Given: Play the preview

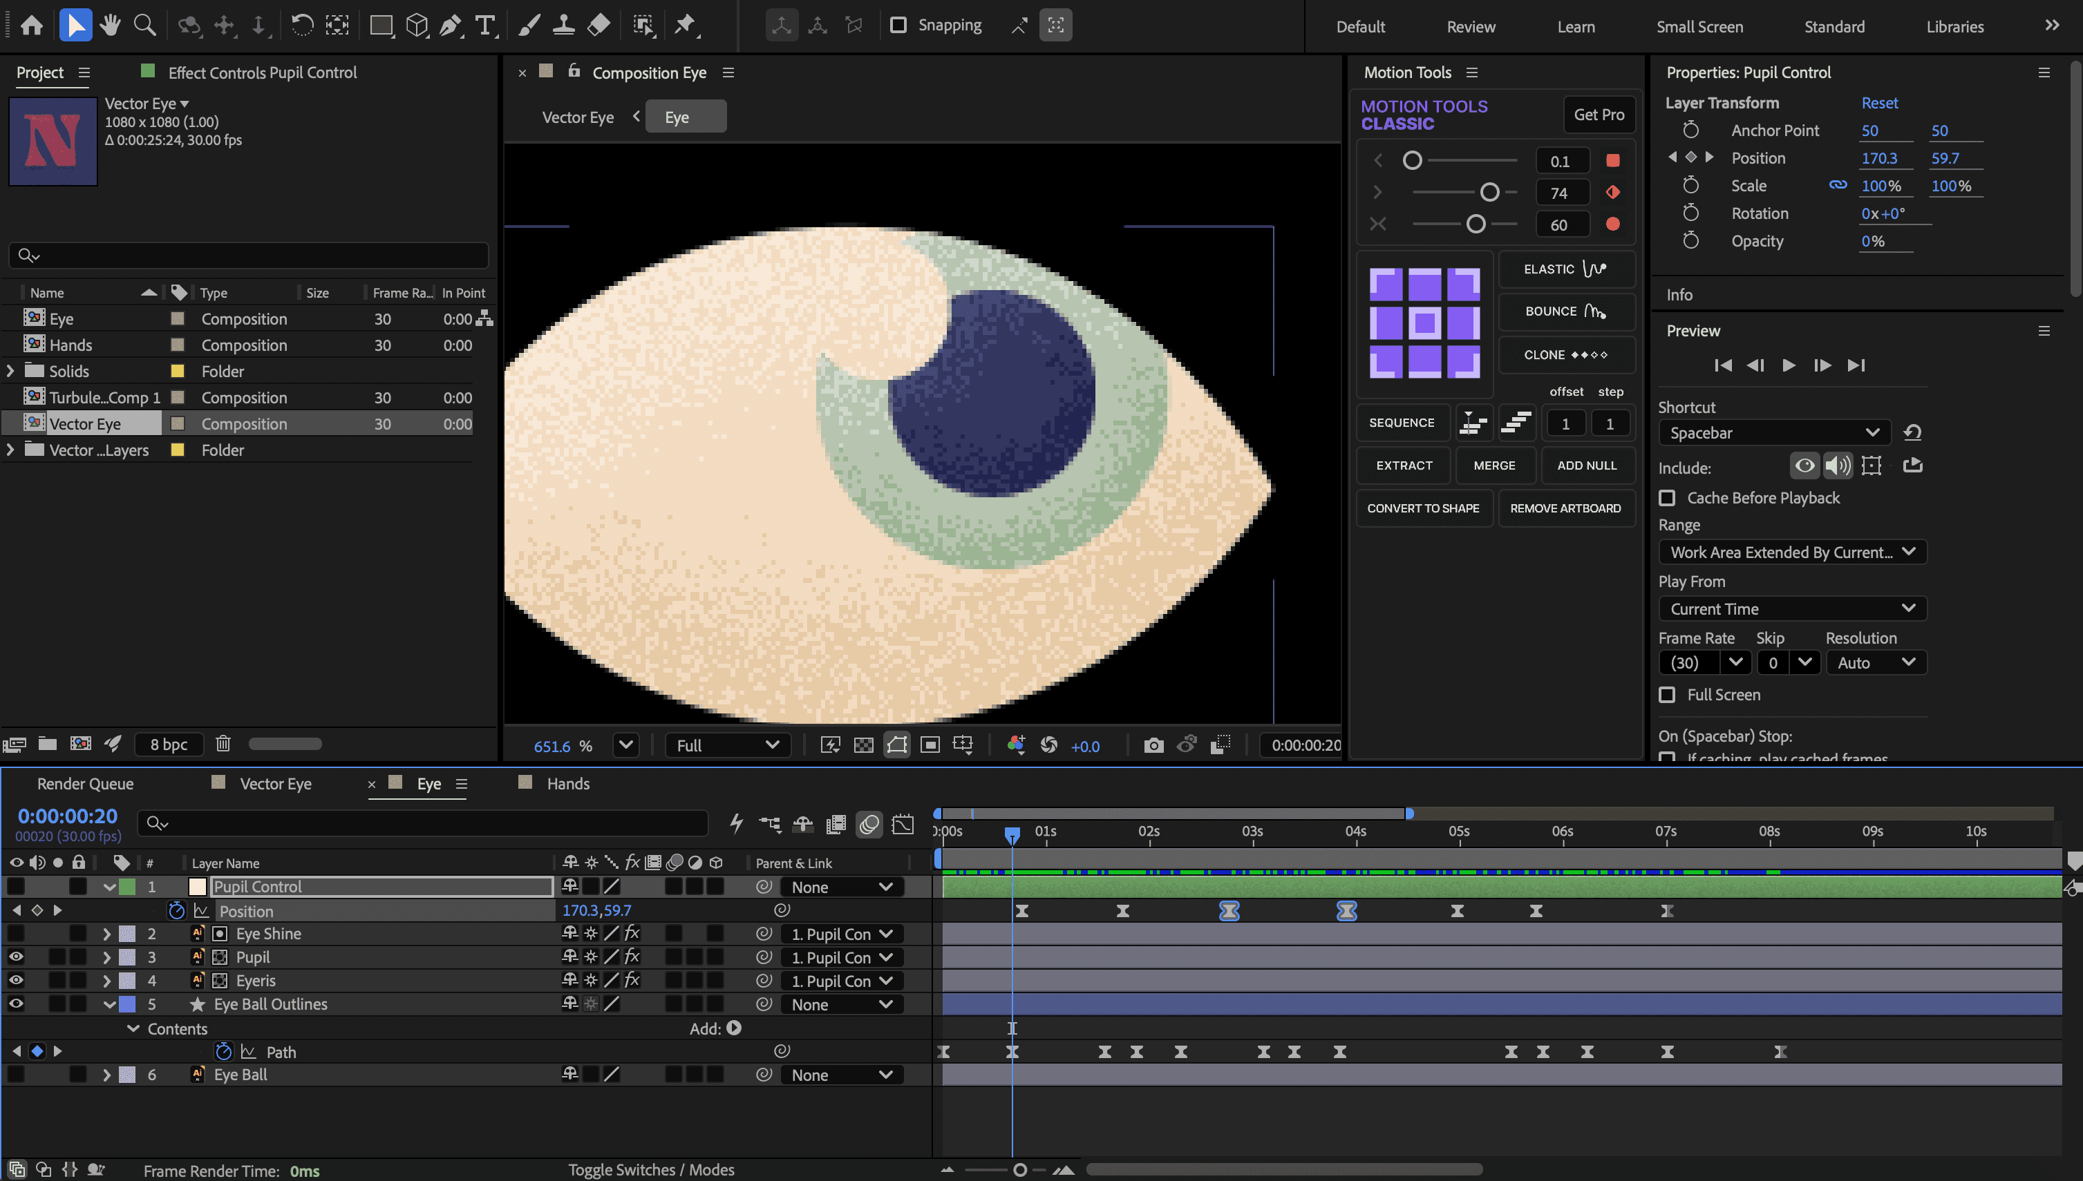Looking at the screenshot, I should click(x=1789, y=365).
